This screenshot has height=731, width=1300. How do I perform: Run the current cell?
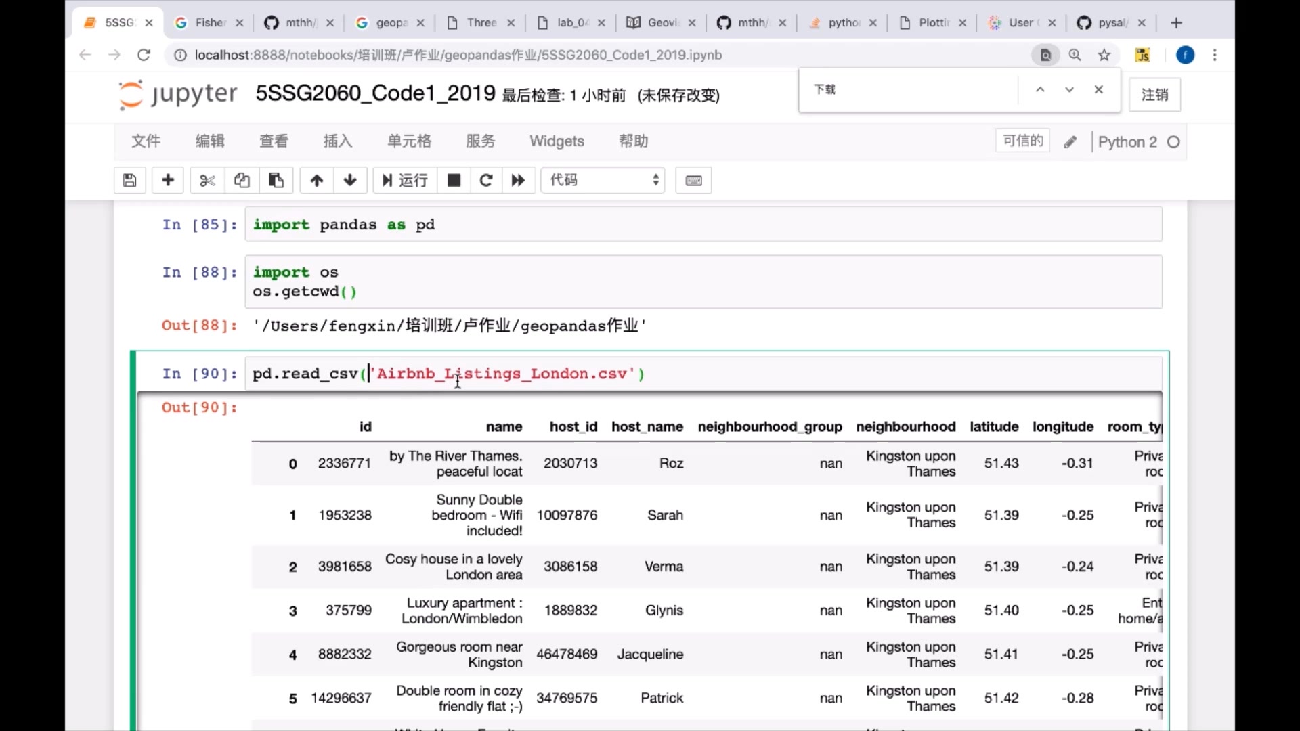(x=404, y=180)
